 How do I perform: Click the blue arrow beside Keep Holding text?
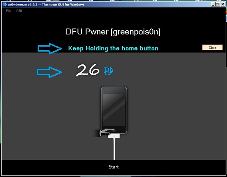[x=49, y=48]
